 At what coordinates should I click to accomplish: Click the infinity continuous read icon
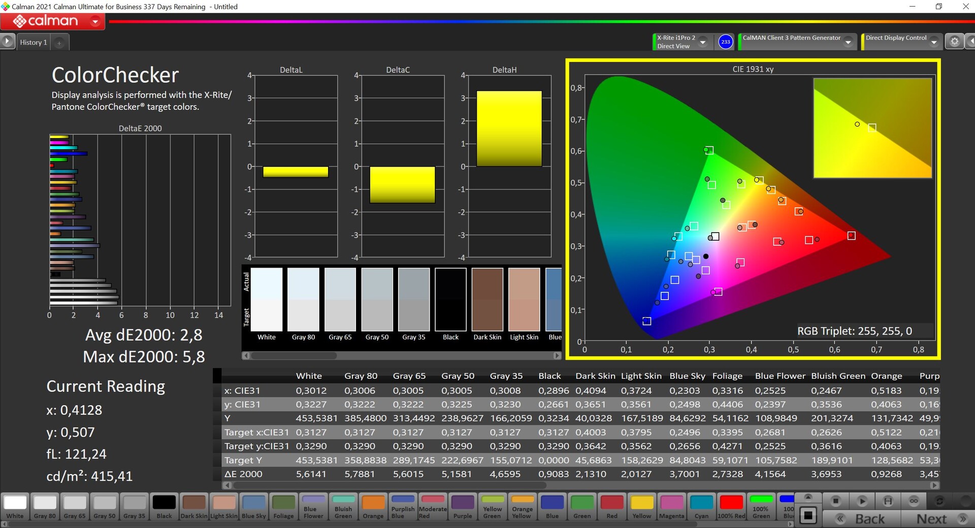[914, 501]
